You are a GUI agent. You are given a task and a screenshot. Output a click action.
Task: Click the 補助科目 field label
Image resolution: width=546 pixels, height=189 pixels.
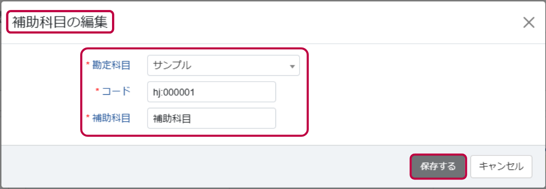coord(111,118)
